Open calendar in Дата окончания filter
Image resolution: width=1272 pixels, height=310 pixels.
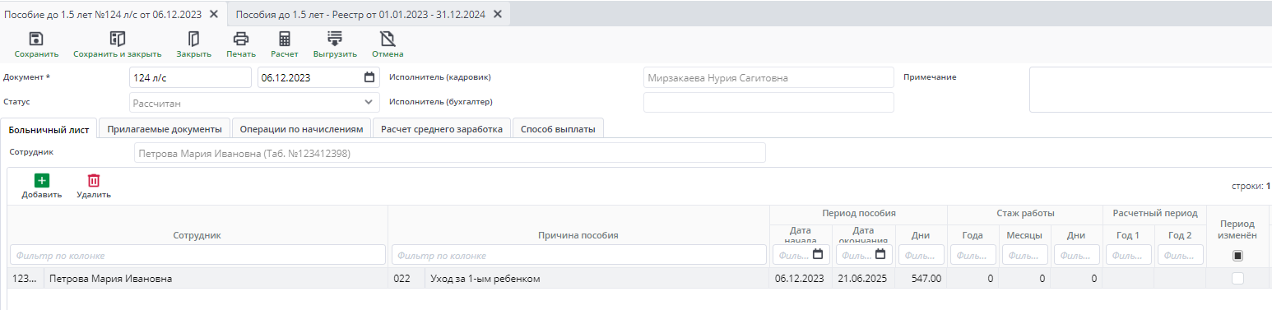(880, 254)
